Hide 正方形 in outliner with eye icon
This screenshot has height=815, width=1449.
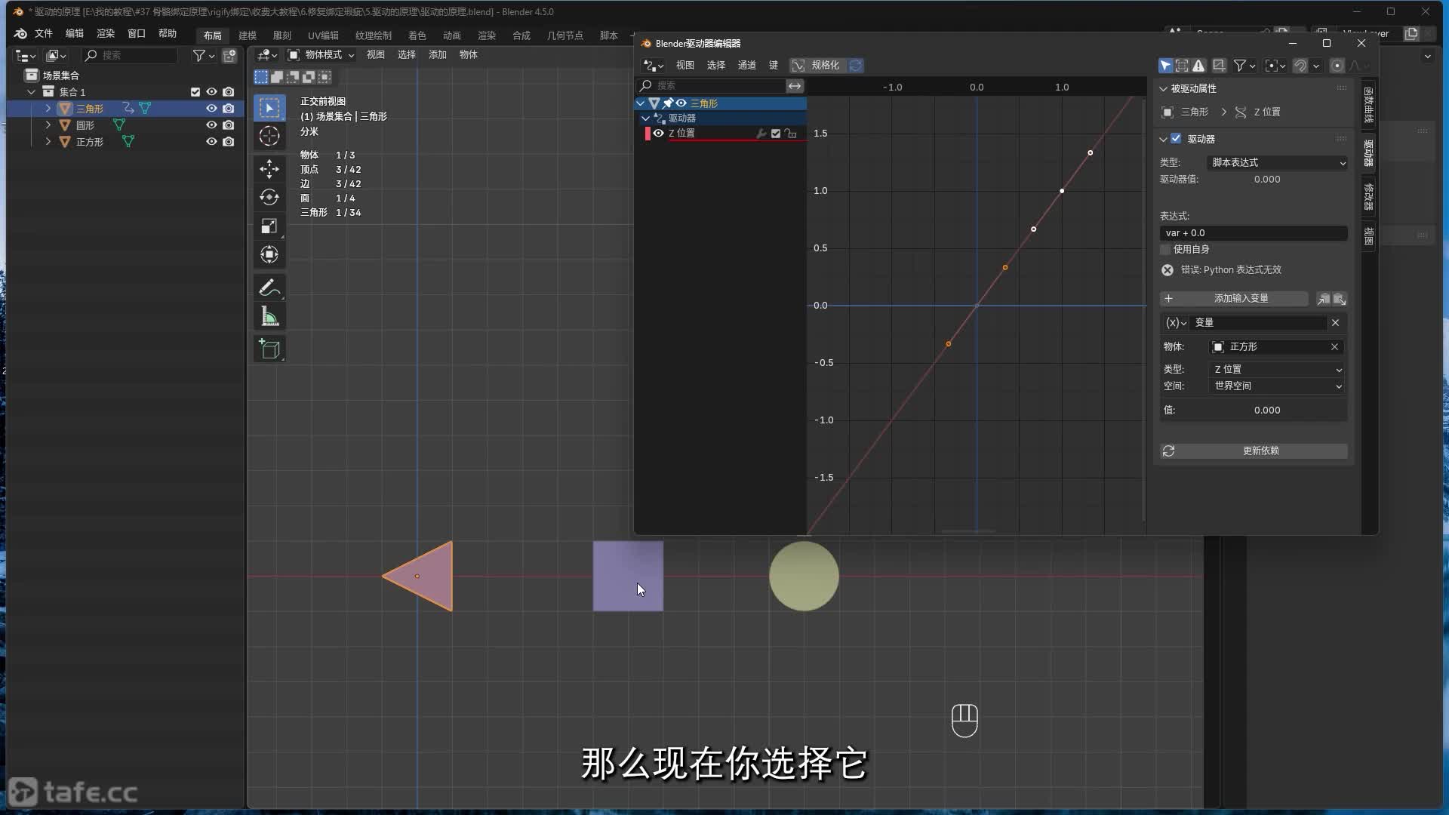[x=211, y=142]
